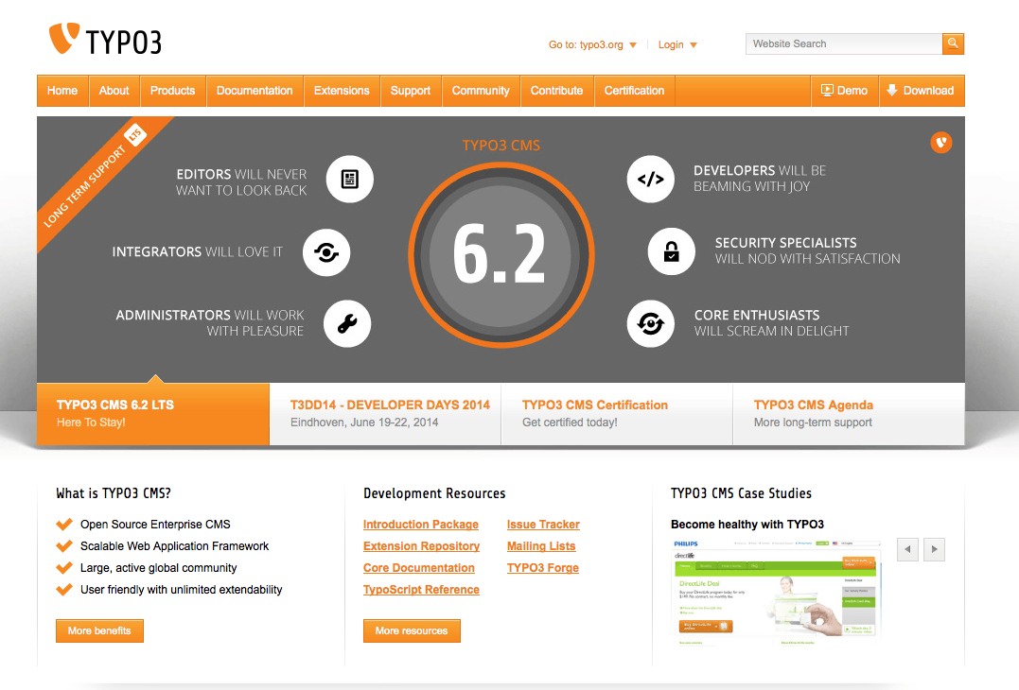Screen dimensions: 1019x690
Task: Show previous case study with left arrow
Action: tap(908, 549)
